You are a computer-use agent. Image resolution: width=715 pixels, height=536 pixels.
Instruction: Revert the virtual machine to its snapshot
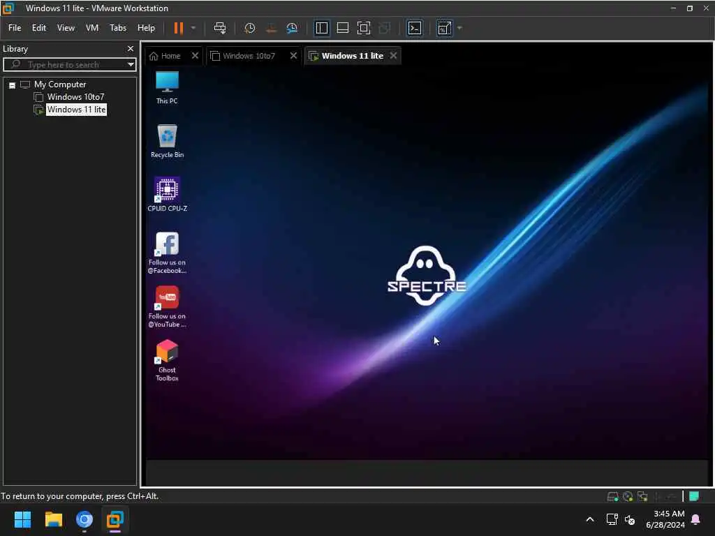pos(271,28)
